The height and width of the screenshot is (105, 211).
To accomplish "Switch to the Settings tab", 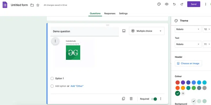I will click(123, 13).
